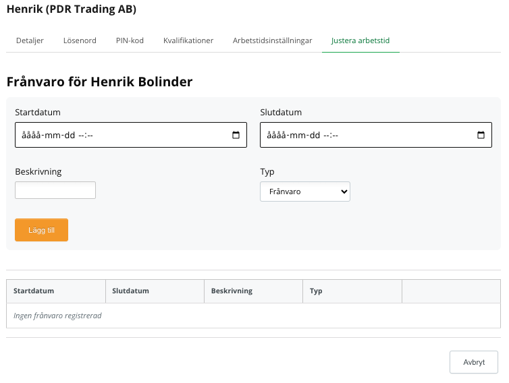Go to the PIN-kod tab
The height and width of the screenshot is (383, 509).
pyautogui.click(x=130, y=40)
